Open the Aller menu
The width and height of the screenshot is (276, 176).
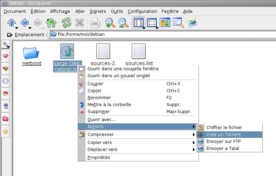tap(80, 11)
